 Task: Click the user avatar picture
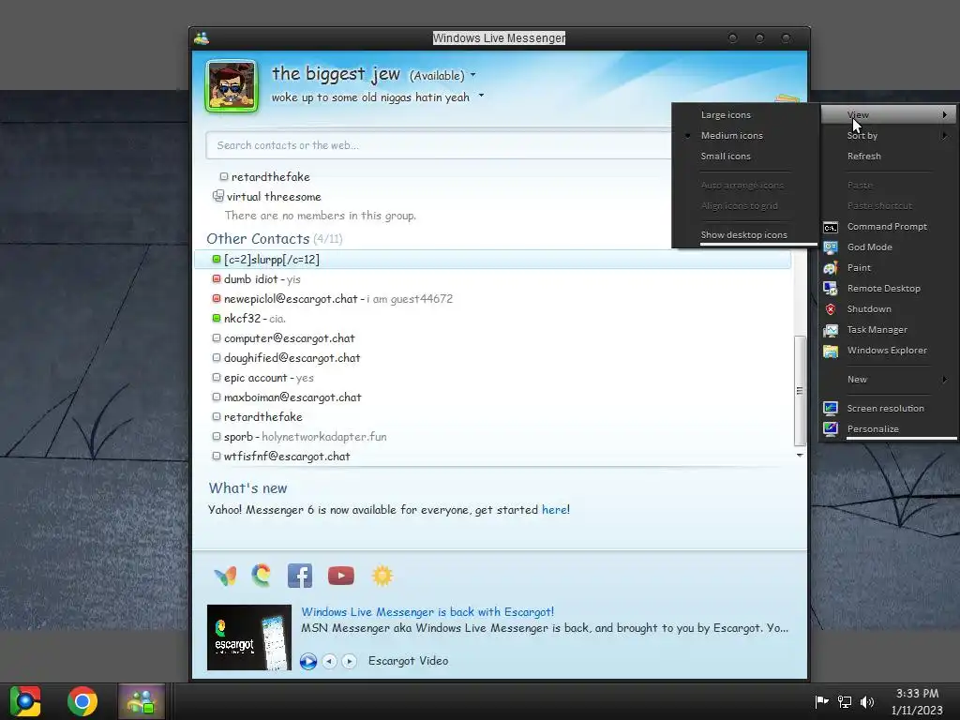click(x=232, y=85)
